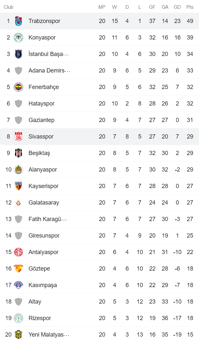This screenshot has height=345, width=199.
Task: Click the Sivasspor badge
Action: pyautogui.click(x=18, y=136)
